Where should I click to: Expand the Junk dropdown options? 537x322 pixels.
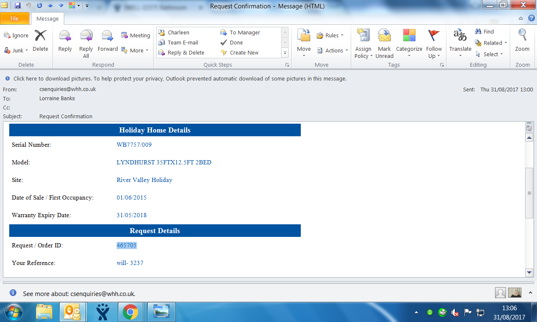coord(16,50)
